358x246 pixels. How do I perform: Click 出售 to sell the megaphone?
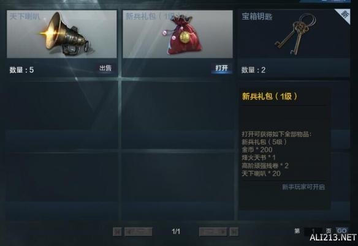(x=105, y=68)
